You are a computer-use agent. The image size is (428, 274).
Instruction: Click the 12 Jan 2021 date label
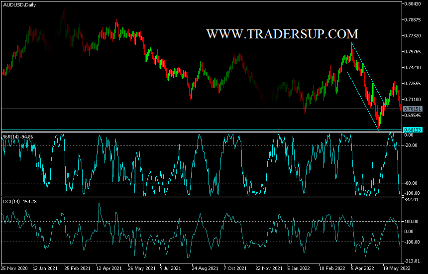tap(45, 268)
